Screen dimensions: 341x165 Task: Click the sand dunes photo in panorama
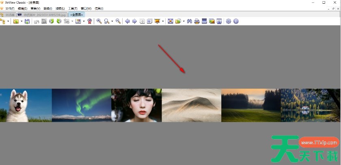[191, 105]
